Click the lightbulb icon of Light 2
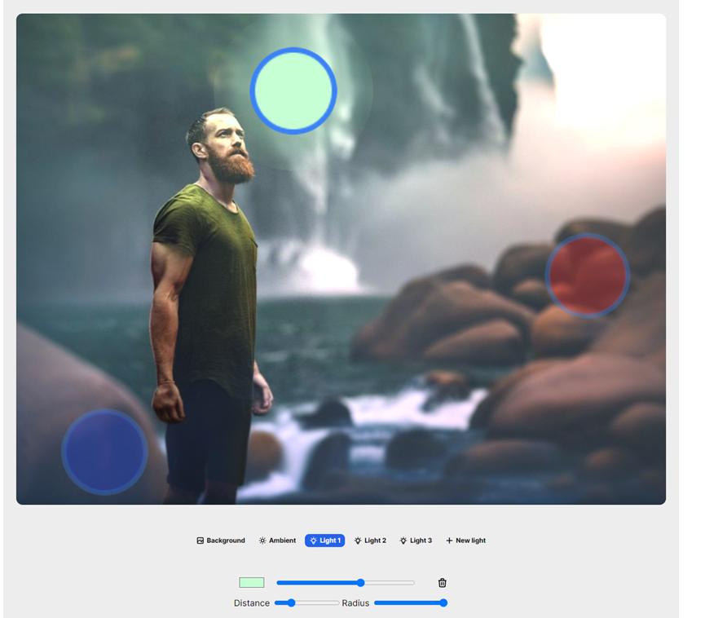This screenshot has height=618, width=705. click(358, 541)
